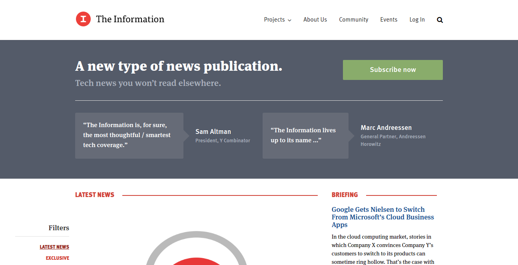Click the Briefing article summary paragraph
Viewport: 518px width, 265px height.
point(383,249)
